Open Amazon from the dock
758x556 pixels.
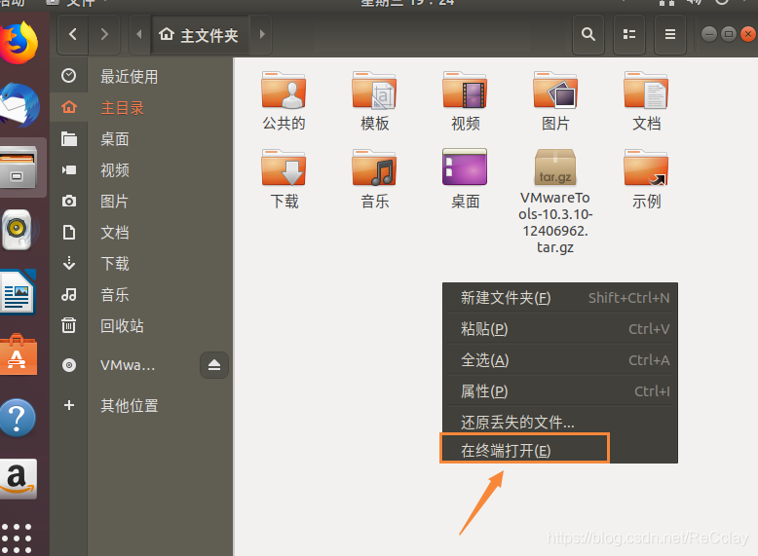18,479
